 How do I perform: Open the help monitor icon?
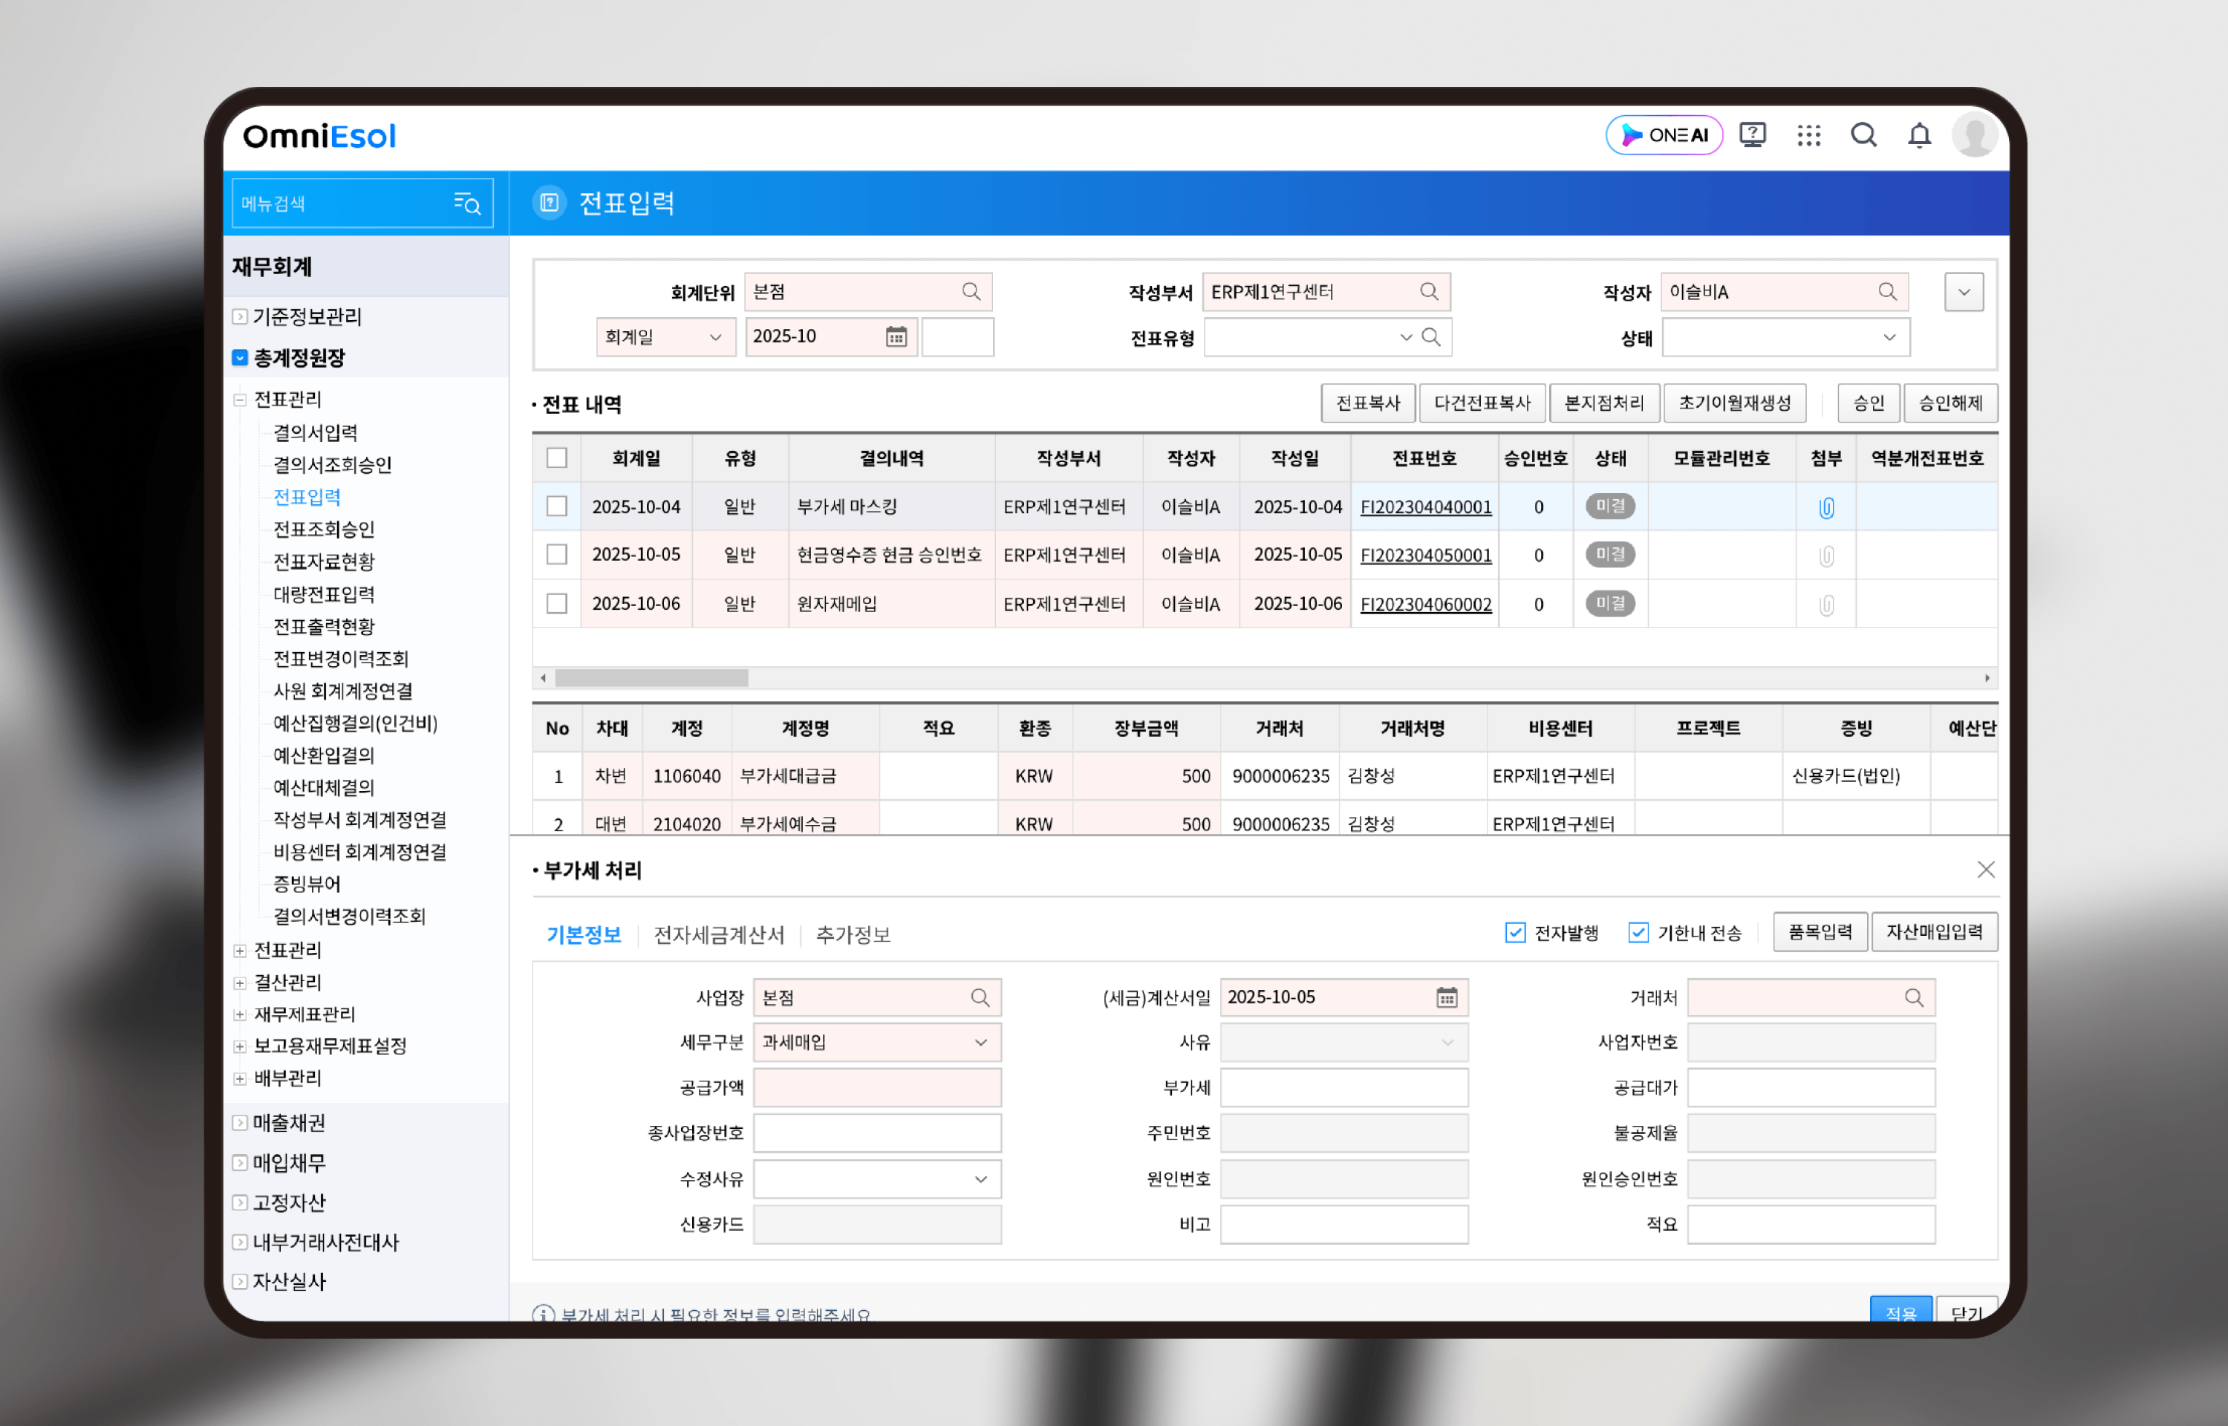click(x=1752, y=135)
